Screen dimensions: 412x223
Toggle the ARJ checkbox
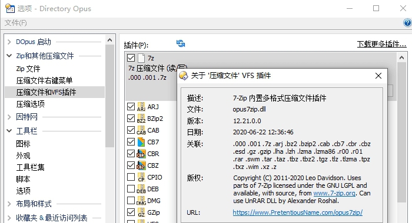pyautogui.click(x=131, y=106)
